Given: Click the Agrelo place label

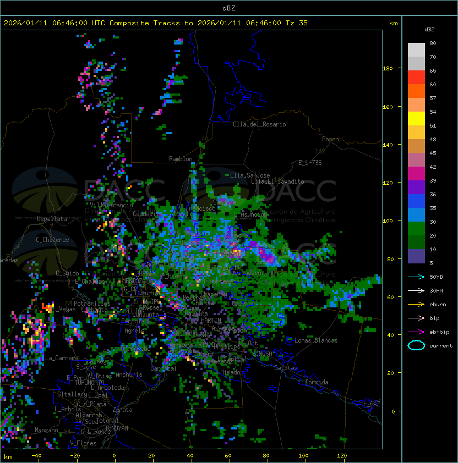Looking at the screenshot, I should (x=134, y=330).
